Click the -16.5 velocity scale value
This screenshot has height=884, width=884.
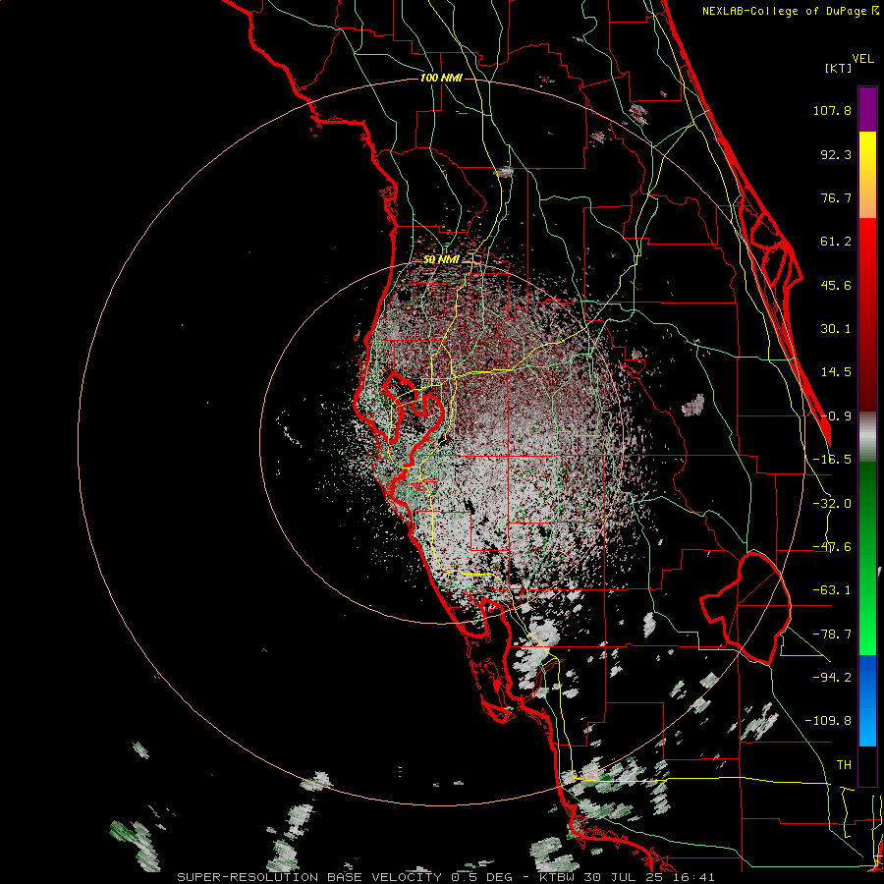[x=832, y=460]
